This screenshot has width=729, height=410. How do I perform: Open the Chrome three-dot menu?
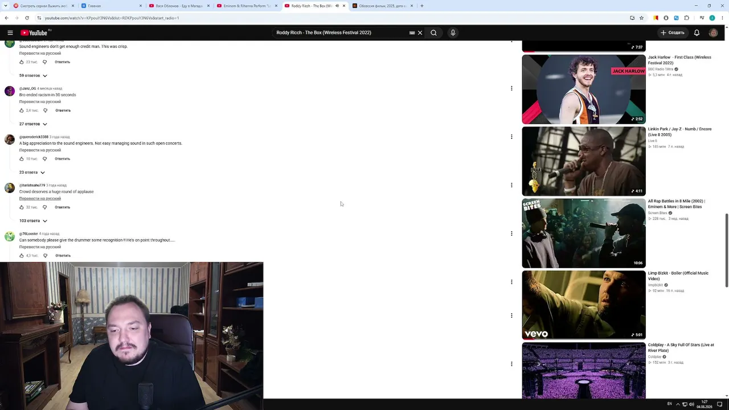click(723, 18)
